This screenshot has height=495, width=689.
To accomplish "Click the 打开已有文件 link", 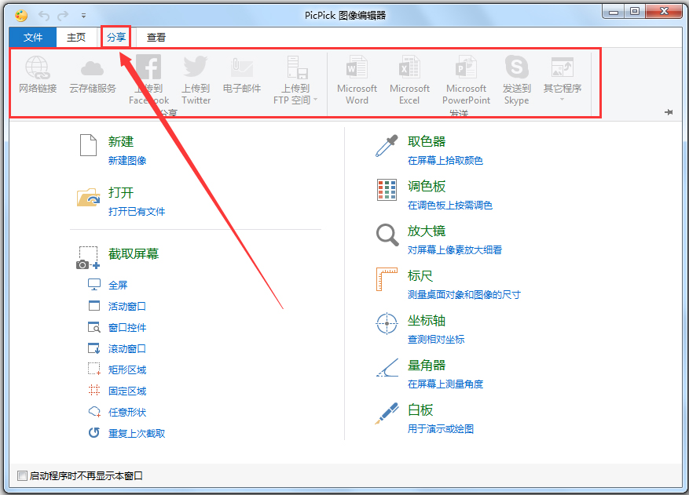I will 137,212.
